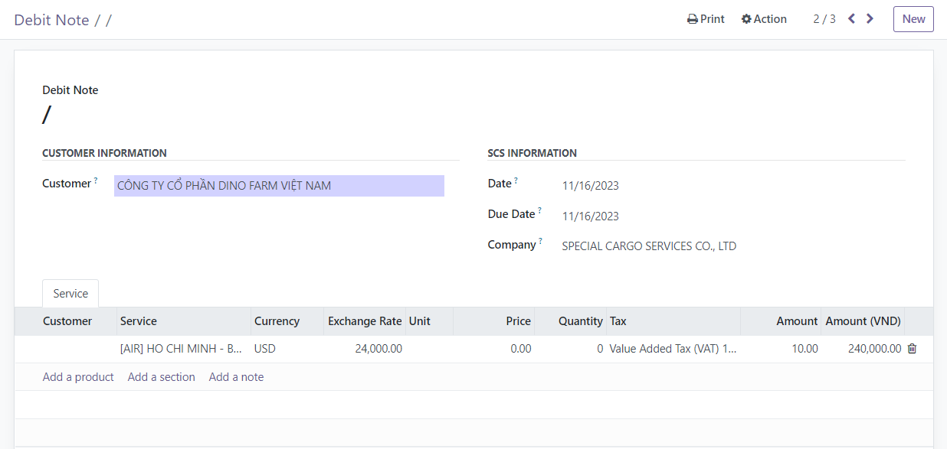Click the Debit Note breadcrumb link

pyautogui.click(x=51, y=20)
